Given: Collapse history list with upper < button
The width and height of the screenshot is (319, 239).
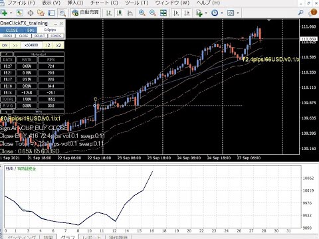Looking at the screenshot, I should 7,54.
